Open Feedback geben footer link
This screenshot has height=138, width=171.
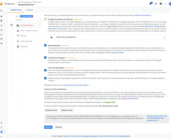[124, 136]
